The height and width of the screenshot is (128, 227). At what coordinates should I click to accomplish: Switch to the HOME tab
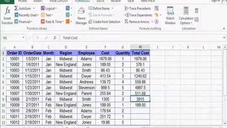[23, 1]
